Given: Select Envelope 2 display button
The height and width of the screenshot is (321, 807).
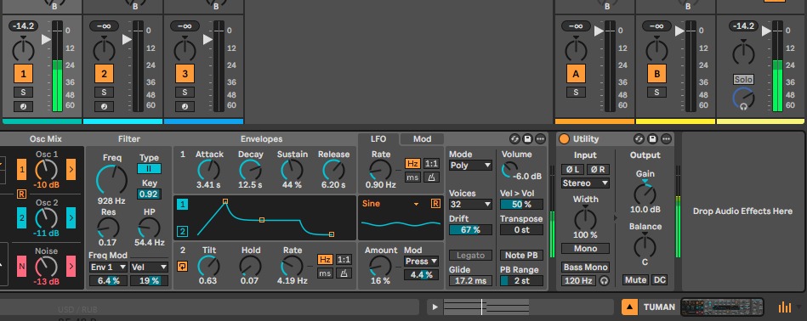Looking at the screenshot, I should click(x=183, y=231).
